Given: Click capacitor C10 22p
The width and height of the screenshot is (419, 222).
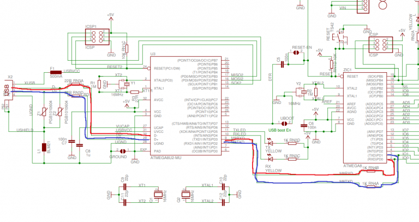Looking at the screenshot, I should click(224, 187).
